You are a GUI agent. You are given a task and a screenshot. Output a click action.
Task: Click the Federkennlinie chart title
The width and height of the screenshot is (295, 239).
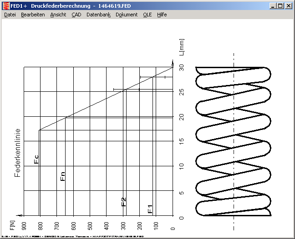point(18,152)
